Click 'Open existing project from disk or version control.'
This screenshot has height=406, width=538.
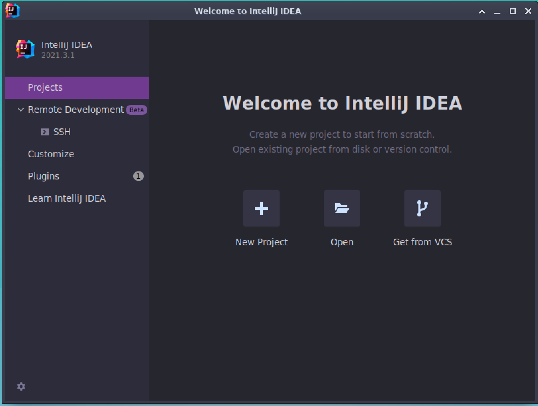[342, 149]
